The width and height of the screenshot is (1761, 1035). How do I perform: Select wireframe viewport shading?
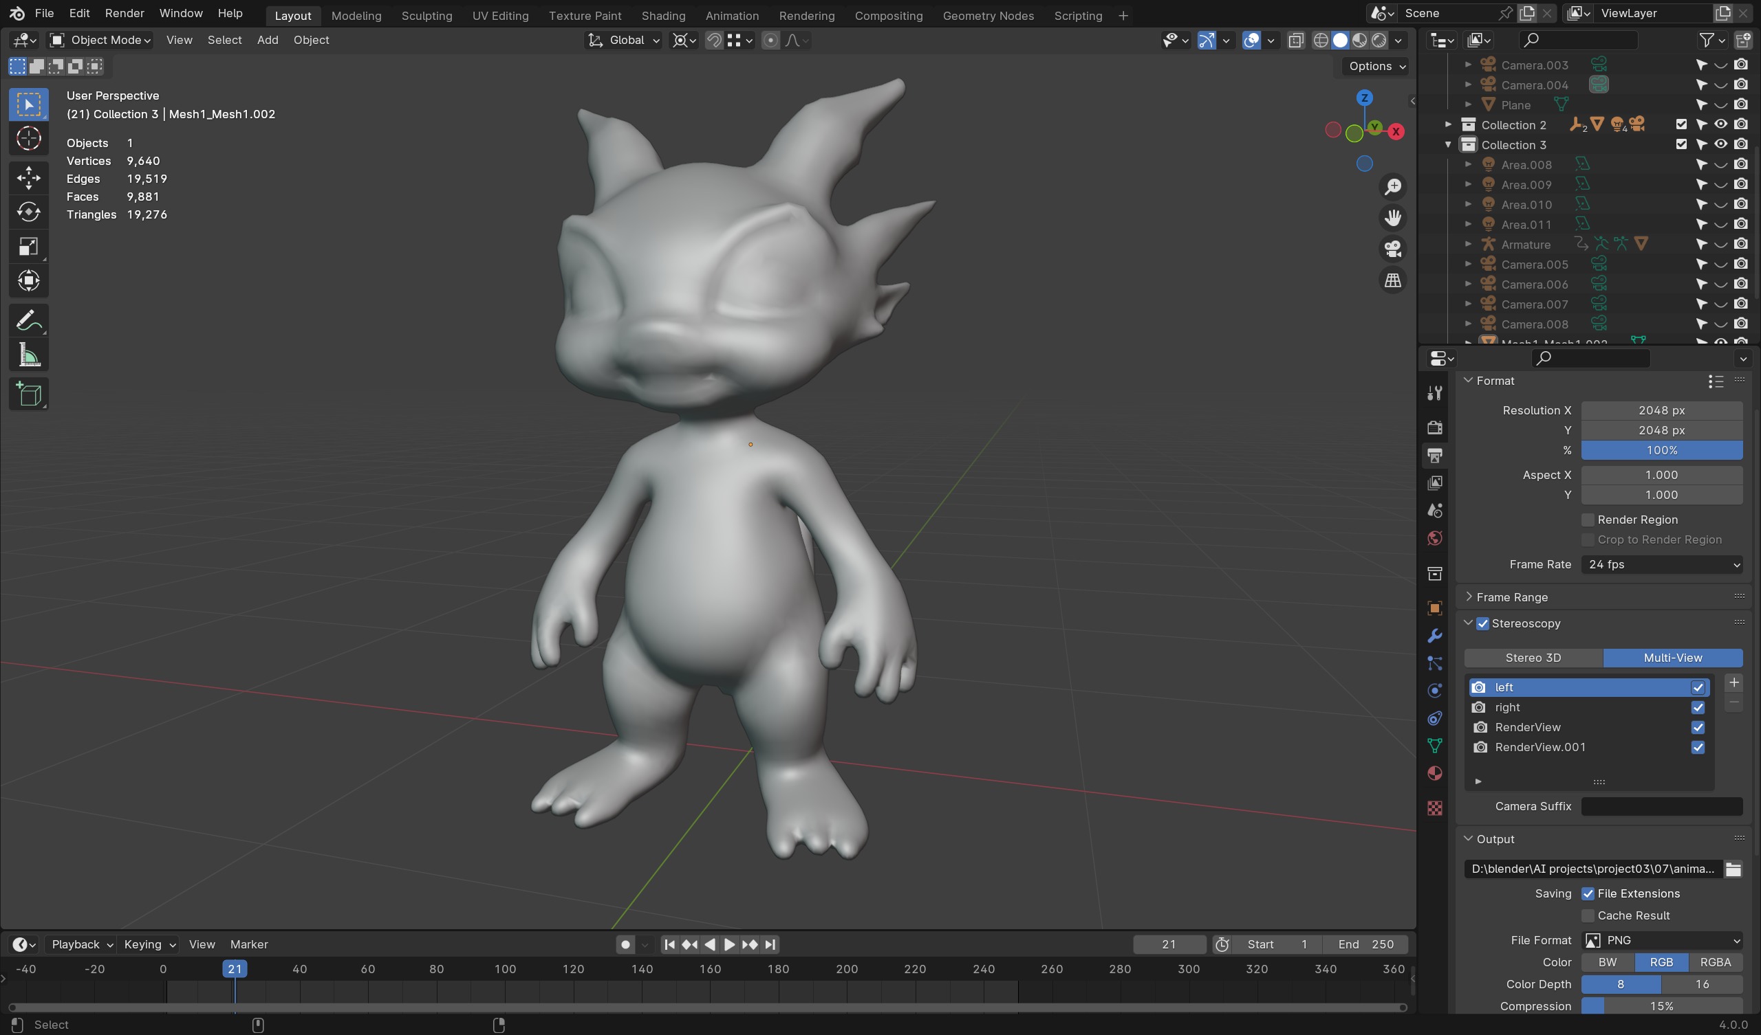click(1320, 41)
